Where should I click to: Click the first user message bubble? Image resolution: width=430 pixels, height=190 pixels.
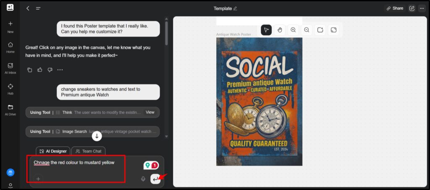108,29
